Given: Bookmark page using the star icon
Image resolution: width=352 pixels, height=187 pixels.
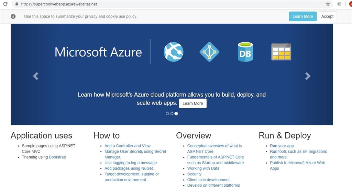Looking at the screenshot, I should pos(328,4).
